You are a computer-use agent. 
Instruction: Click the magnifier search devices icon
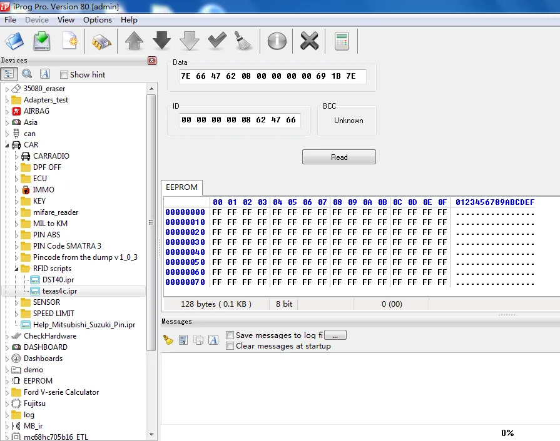point(27,74)
